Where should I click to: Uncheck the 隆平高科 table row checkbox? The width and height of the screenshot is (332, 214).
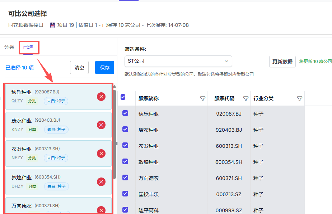[x=125, y=210]
